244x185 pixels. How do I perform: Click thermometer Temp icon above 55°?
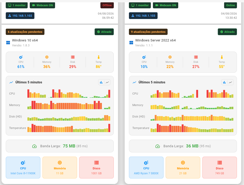222,57
